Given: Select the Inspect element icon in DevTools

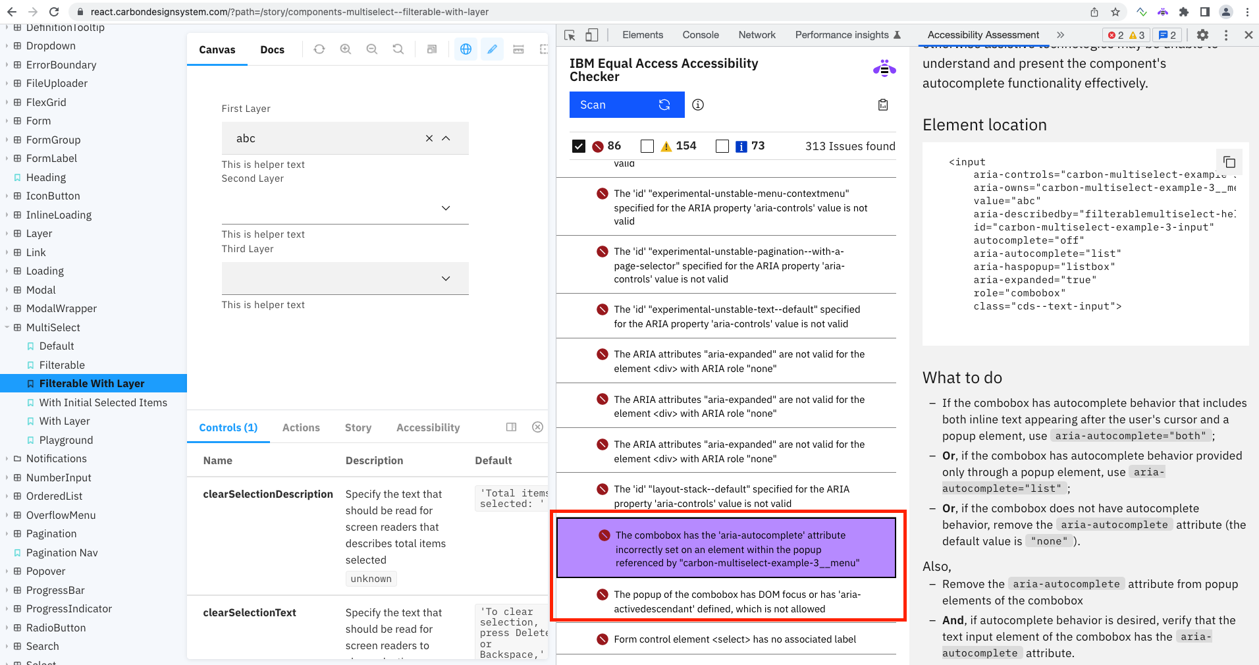Looking at the screenshot, I should coord(569,35).
